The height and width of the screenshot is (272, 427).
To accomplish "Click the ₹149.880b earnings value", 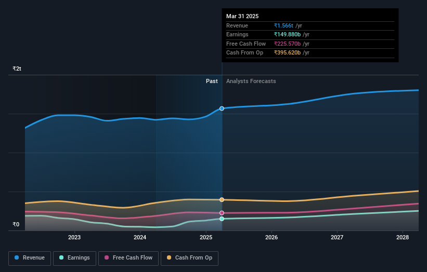I will [x=287, y=34].
